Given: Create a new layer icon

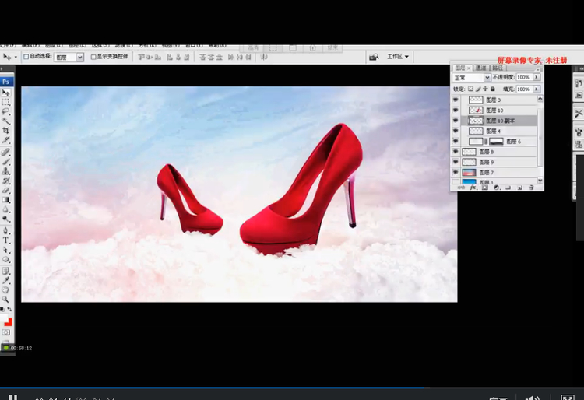Looking at the screenshot, I should point(520,188).
